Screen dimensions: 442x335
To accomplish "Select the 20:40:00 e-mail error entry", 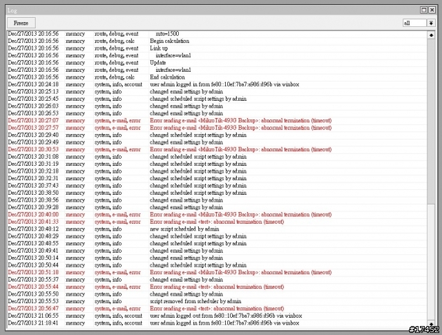I will 217,215.
